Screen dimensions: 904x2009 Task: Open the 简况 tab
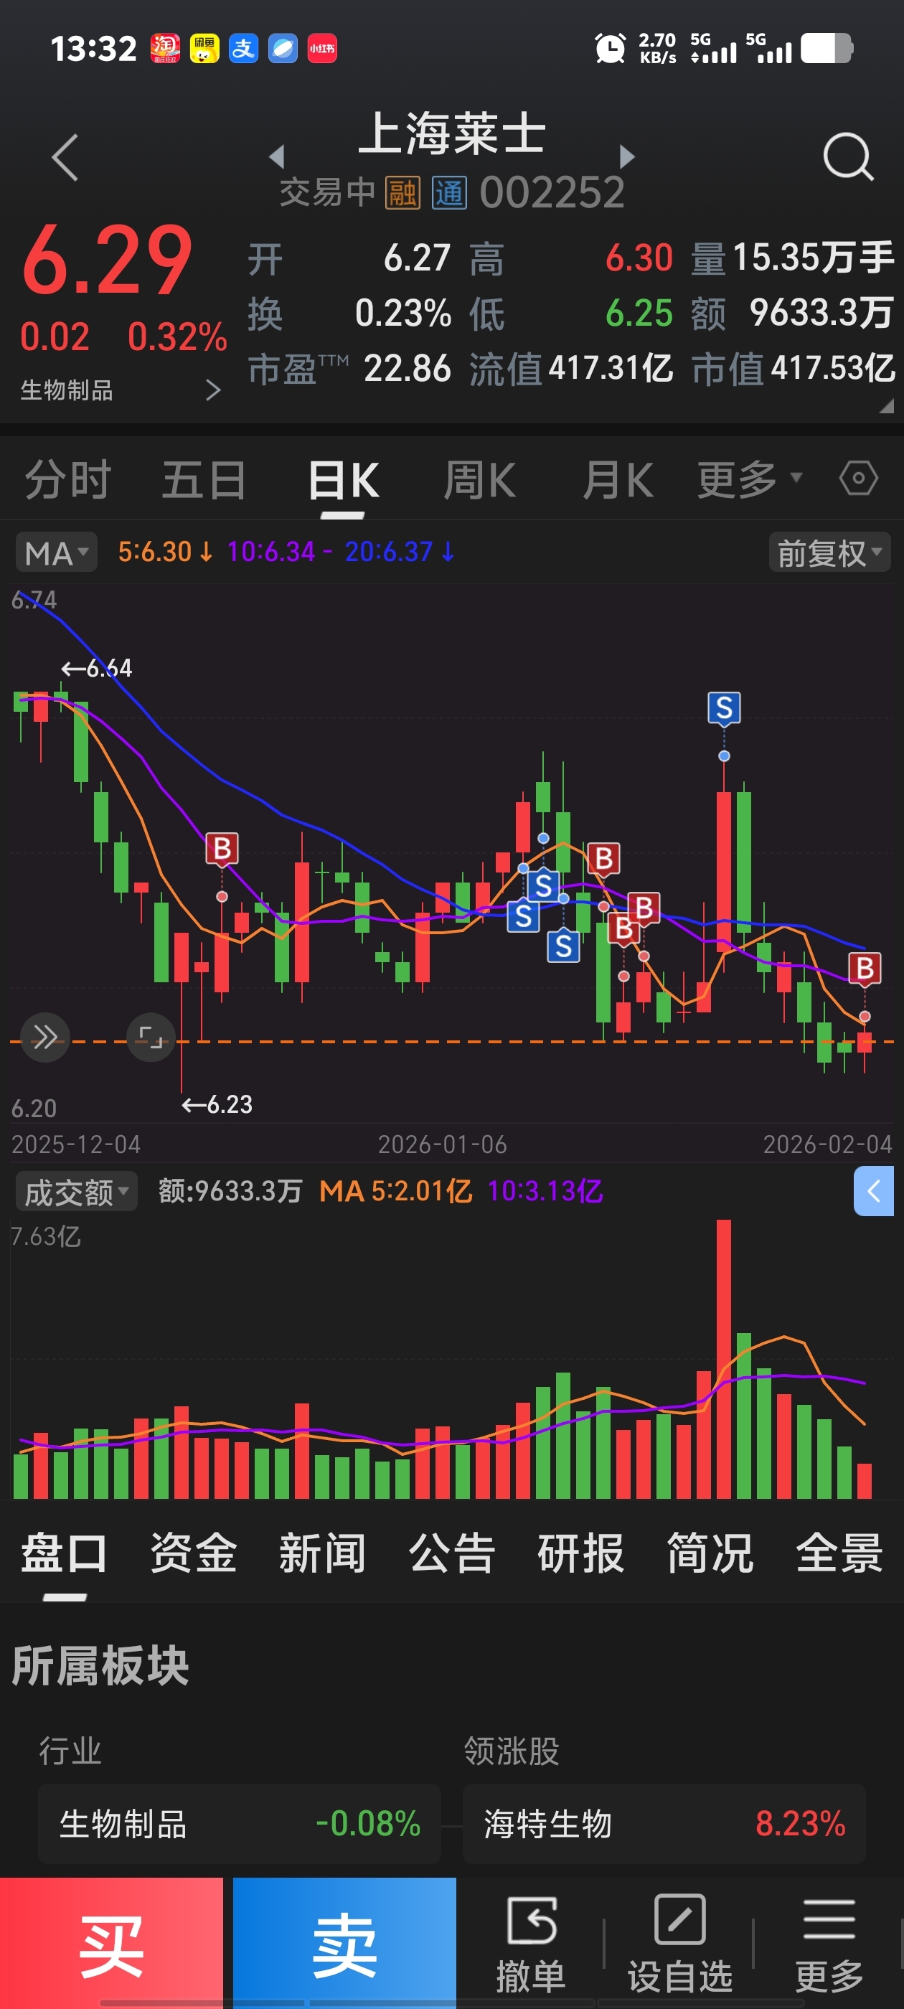click(710, 1552)
